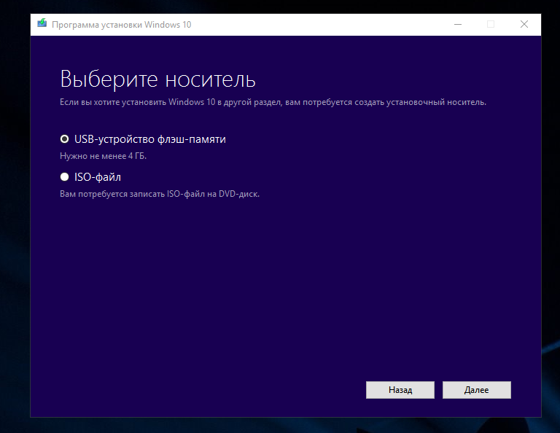Click the Windows 10 setup icon in title bar

click(x=42, y=23)
